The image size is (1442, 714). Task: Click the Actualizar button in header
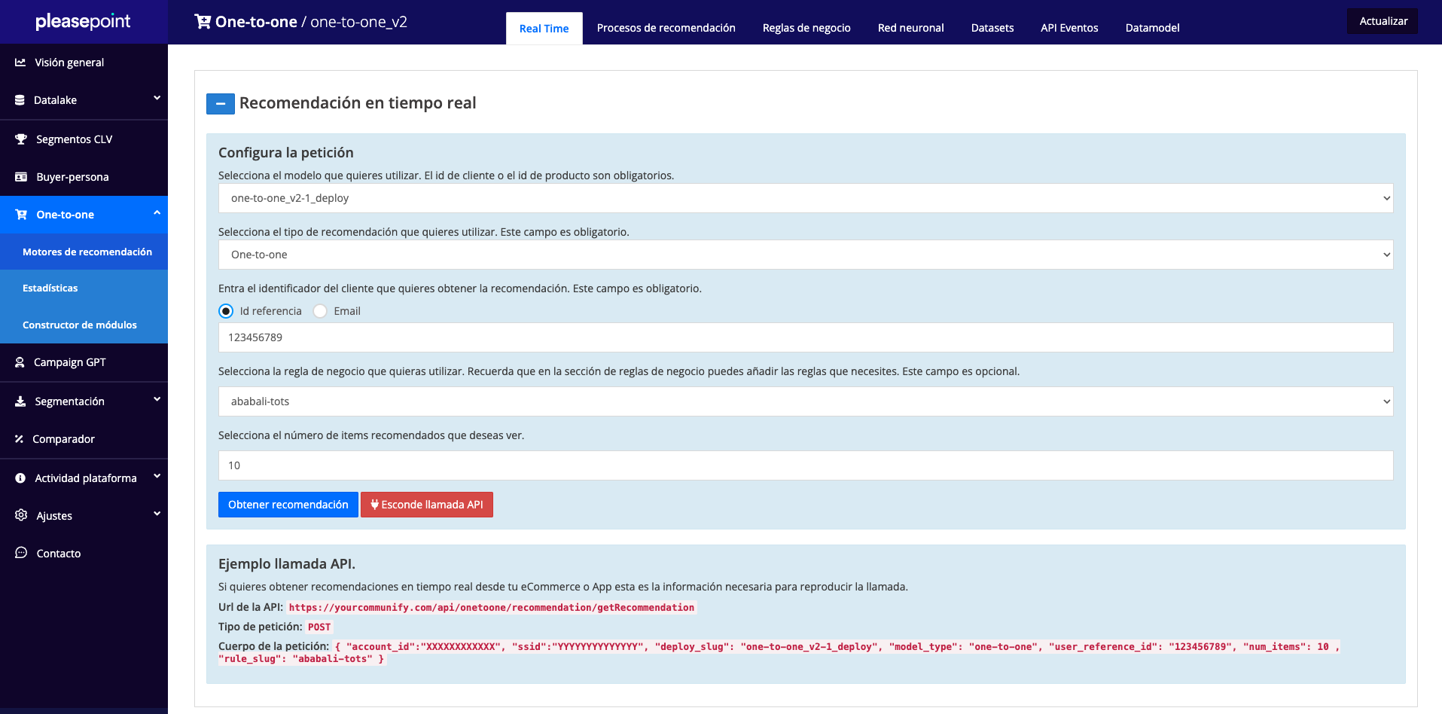(x=1383, y=21)
